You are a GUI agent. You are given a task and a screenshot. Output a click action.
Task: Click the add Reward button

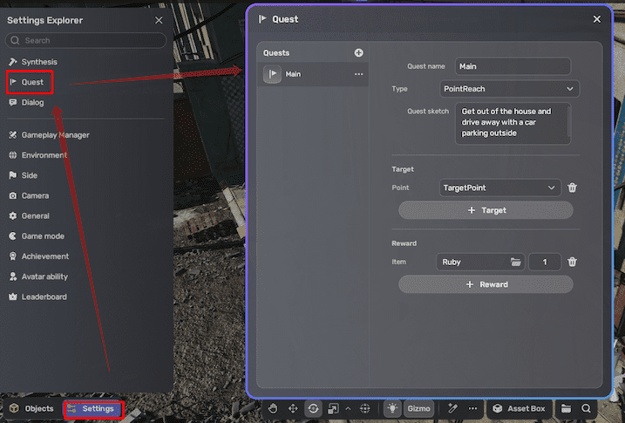(486, 284)
